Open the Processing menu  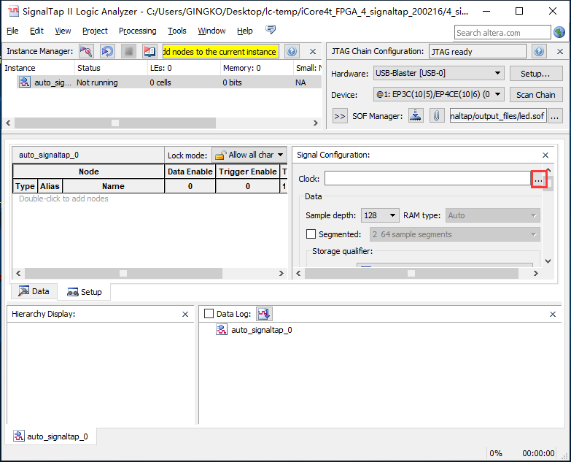pyautogui.click(x=137, y=31)
